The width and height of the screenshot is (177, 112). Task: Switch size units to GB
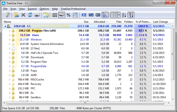[x=98, y=15]
